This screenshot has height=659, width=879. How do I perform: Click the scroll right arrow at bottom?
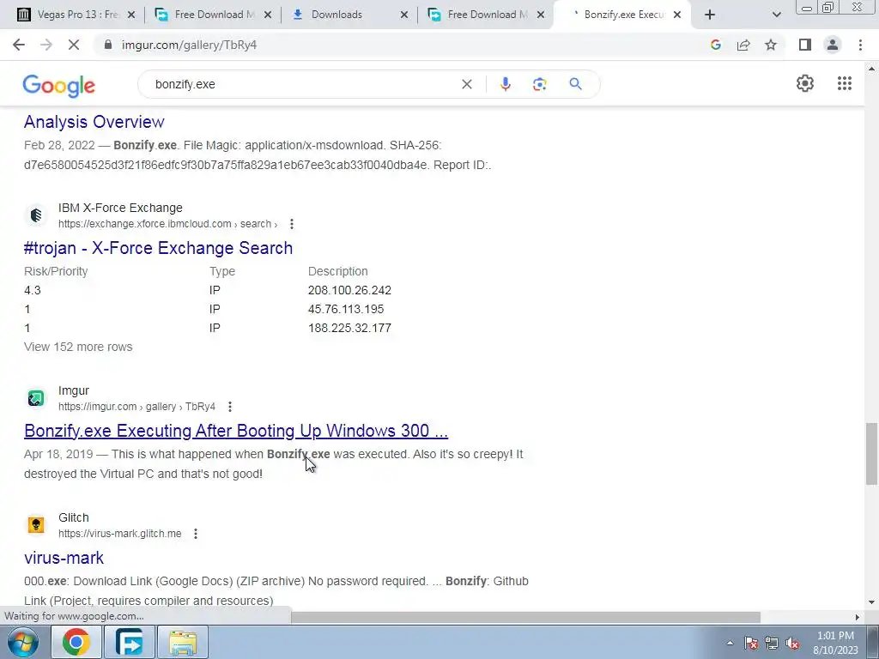(858, 618)
